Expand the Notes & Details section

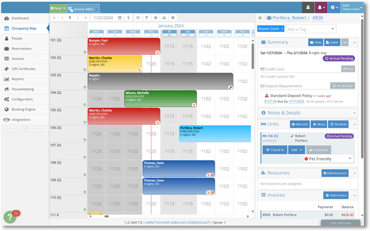355,113
